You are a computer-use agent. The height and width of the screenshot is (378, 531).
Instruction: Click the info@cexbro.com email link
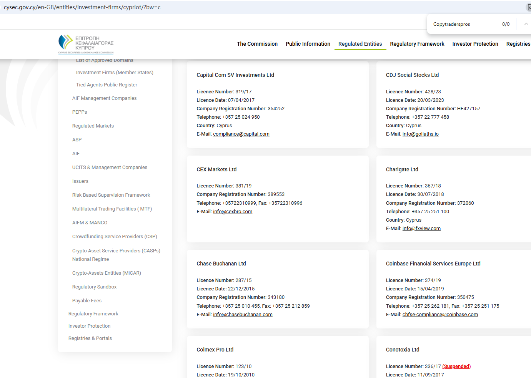[x=233, y=212]
